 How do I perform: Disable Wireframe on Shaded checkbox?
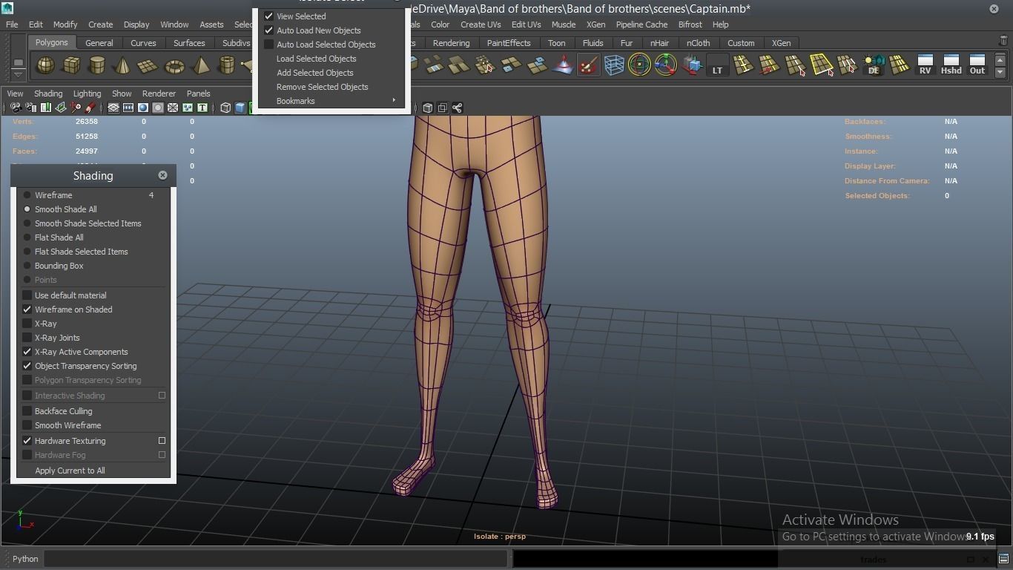pos(27,309)
